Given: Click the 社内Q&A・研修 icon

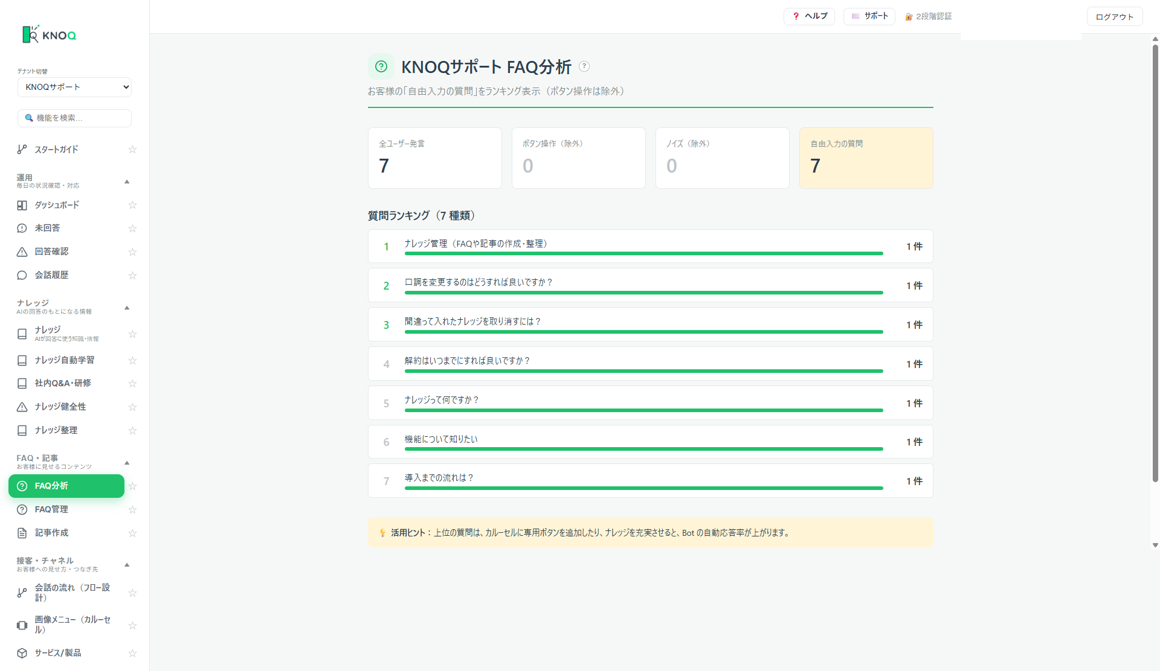Looking at the screenshot, I should point(22,383).
